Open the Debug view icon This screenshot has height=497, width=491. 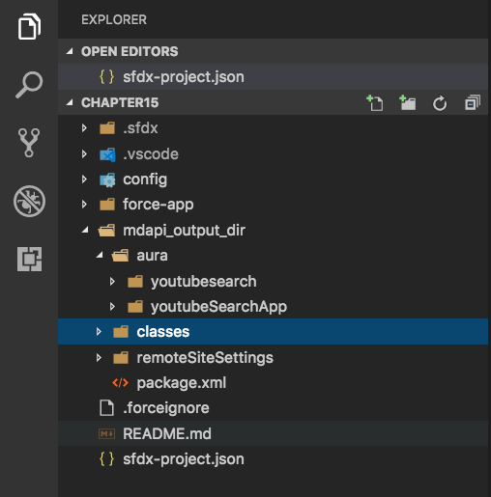[29, 201]
